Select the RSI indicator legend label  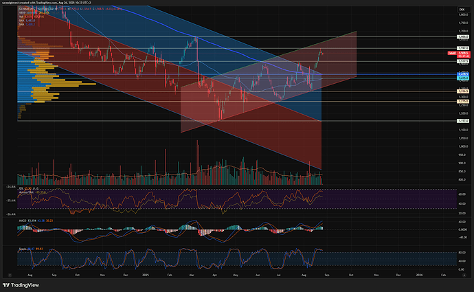tap(21, 186)
